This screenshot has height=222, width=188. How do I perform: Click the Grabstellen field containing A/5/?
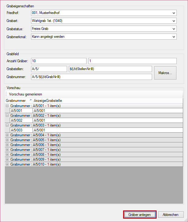coord(49,69)
